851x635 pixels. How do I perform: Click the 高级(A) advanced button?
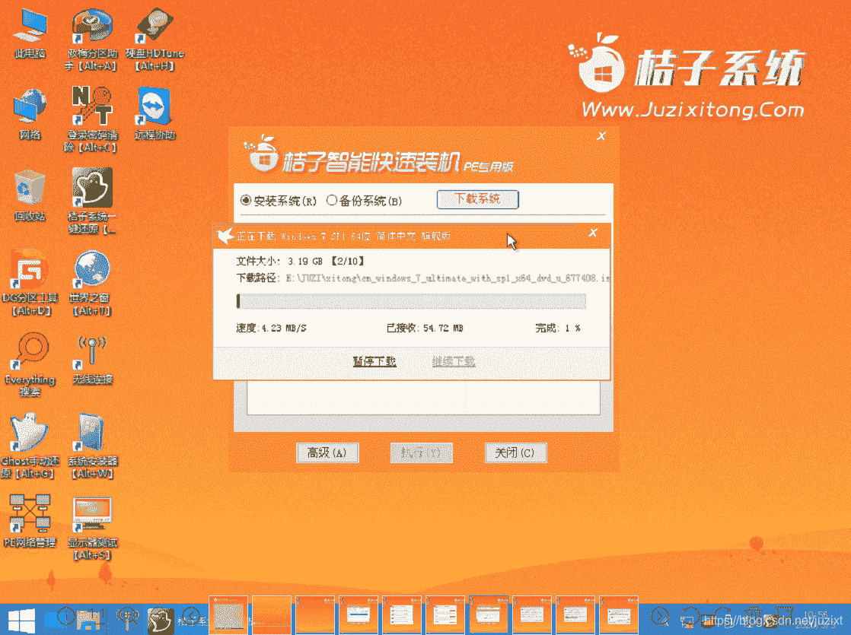(x=327, y=452)
